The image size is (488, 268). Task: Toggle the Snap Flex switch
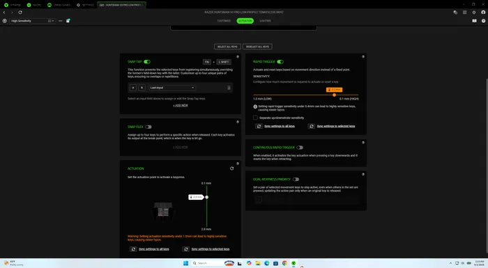[x=148, y=127]
